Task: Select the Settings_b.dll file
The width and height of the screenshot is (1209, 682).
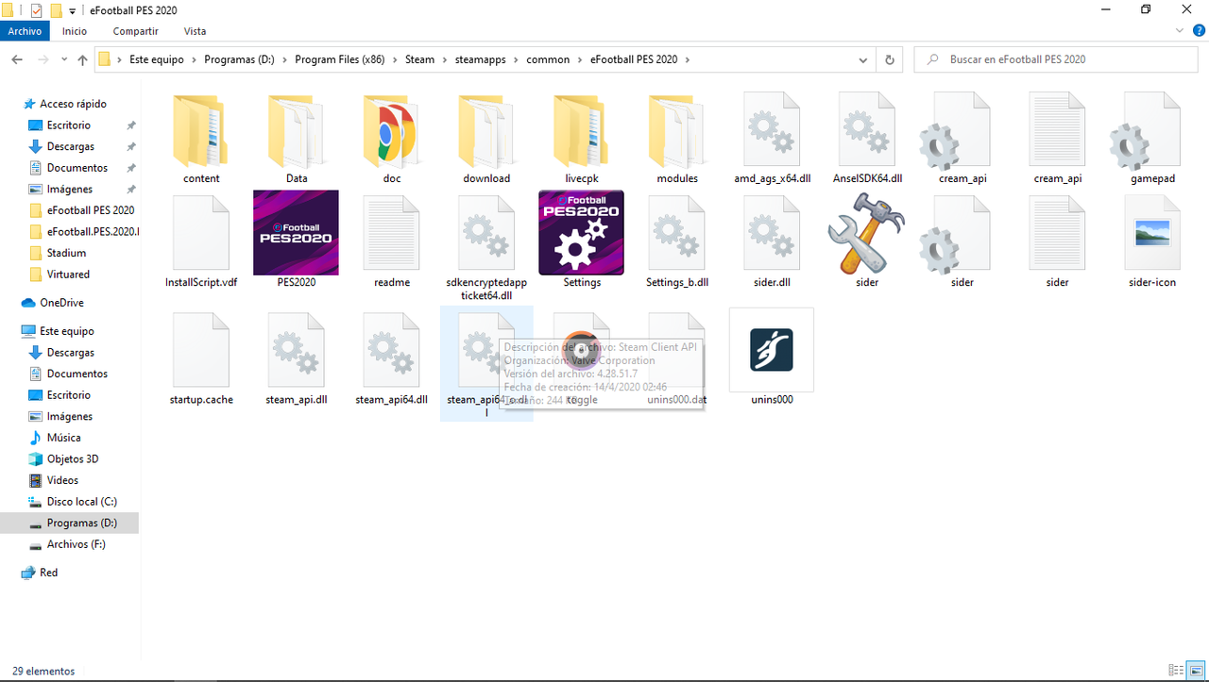Action: click(677, 241)
